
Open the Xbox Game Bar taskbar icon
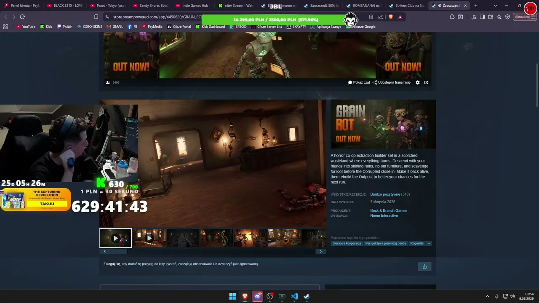(x=282, y=296)
